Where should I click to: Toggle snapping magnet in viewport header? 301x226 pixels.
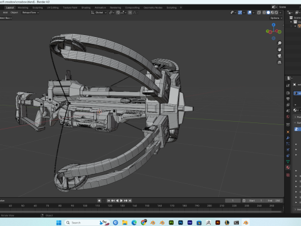118,13
